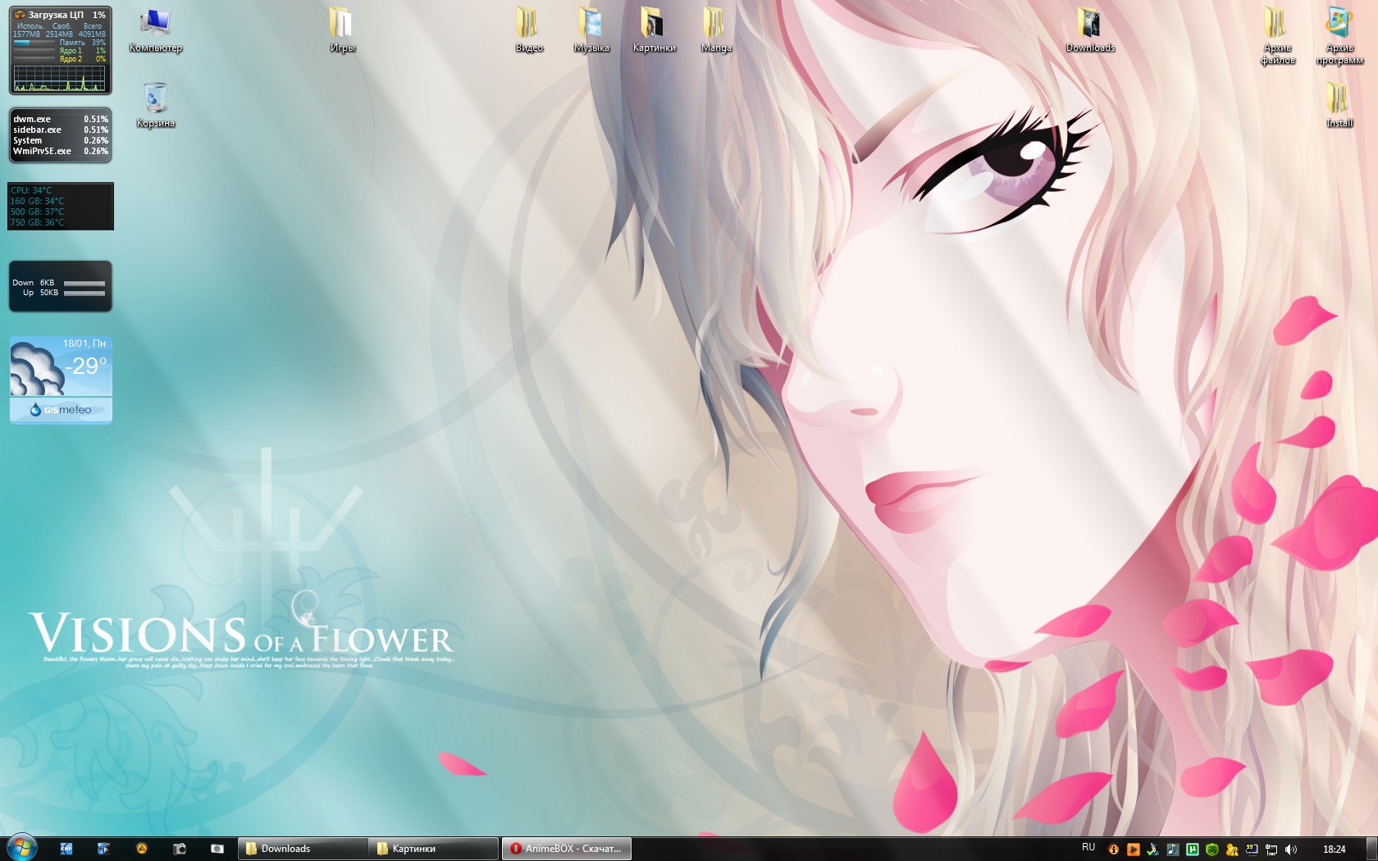Click the last quick launch screenshot icon
The height and width of the screenshot is (861, 1378).
point(217,849)
